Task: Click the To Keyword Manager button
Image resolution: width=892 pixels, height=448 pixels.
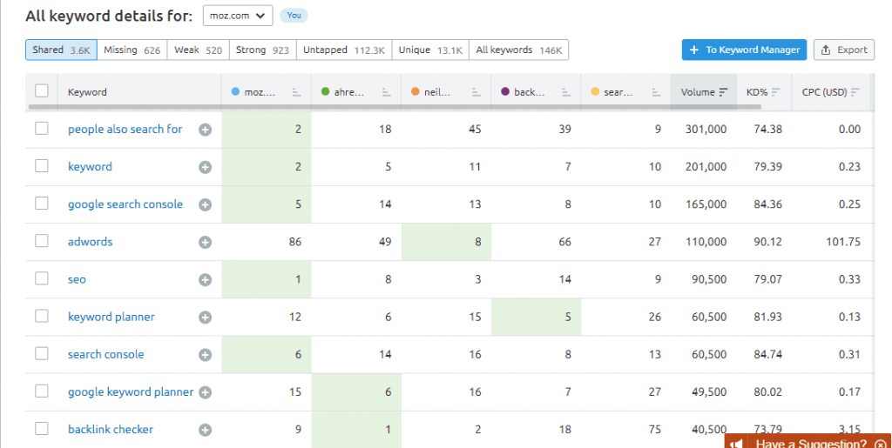Action: [744, 50]
